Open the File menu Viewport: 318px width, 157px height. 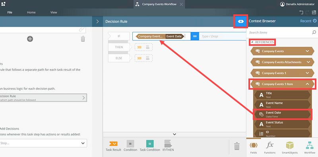tap(10, 12)
